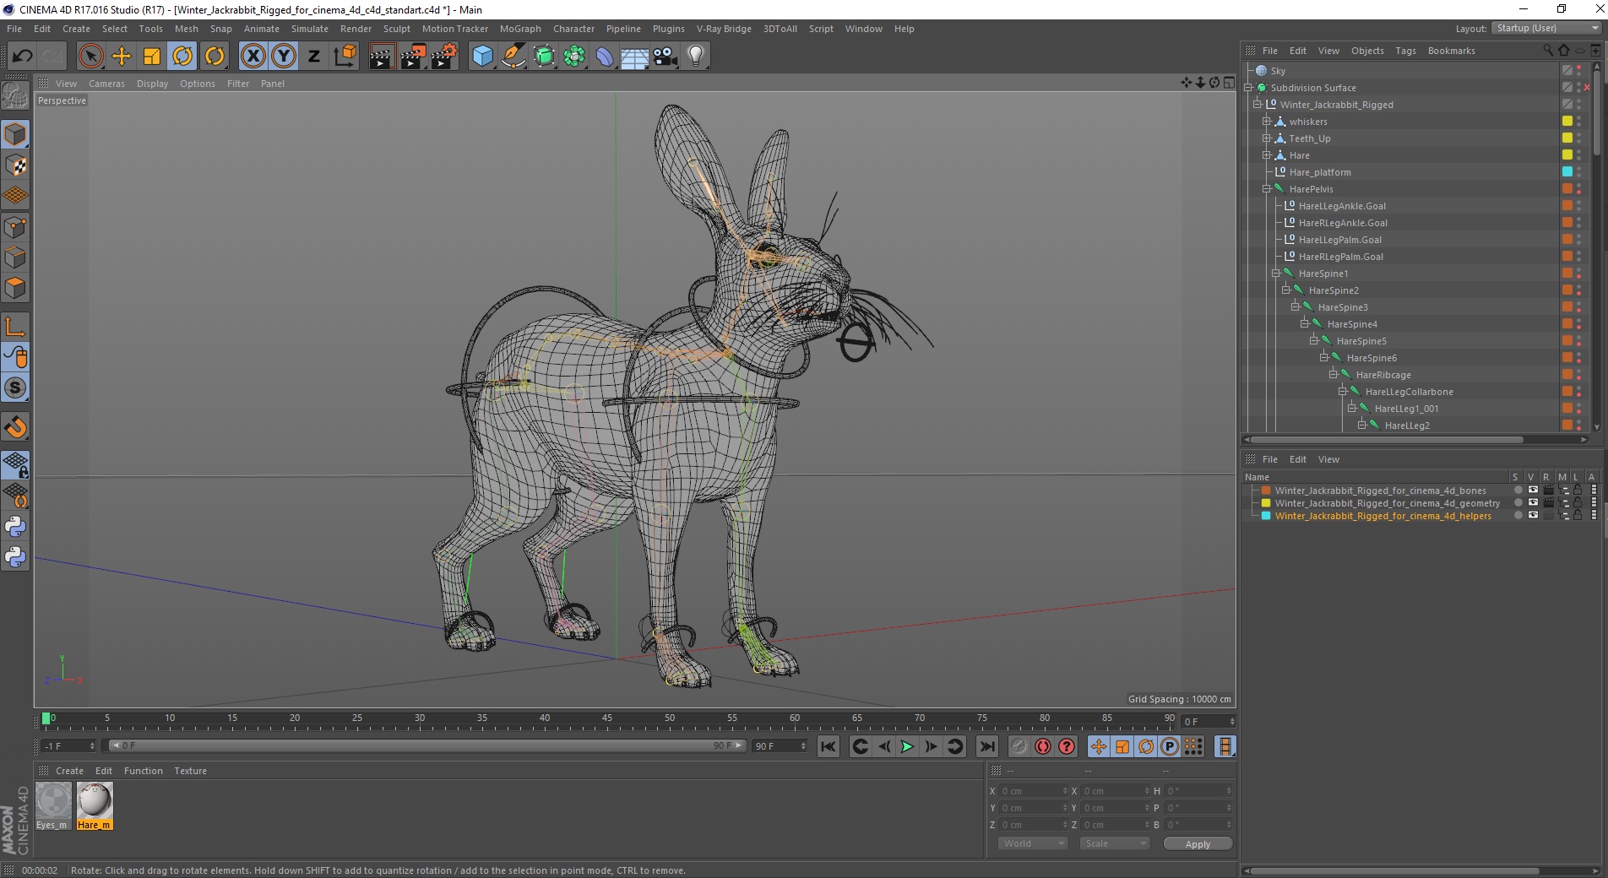Viewport: 1608px width, 878px height.
Task: Open the Character menu
Action: (573, 29)
